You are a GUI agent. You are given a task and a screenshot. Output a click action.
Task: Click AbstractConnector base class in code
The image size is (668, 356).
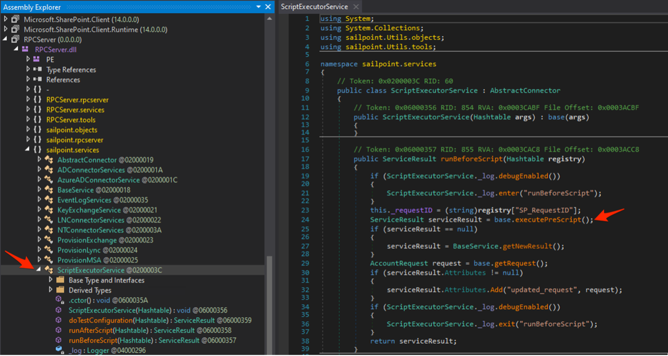[x=525, y=90]
